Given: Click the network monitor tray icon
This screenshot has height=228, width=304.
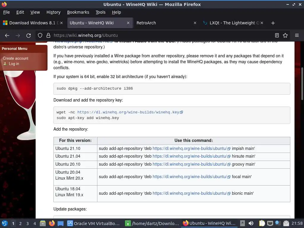Looking at the screenshot, I should [270, 223].
